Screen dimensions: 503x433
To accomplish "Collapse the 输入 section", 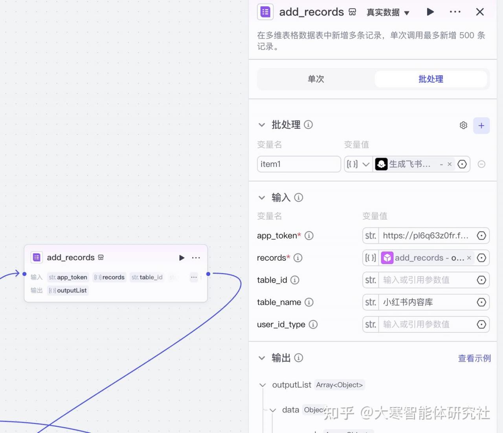I will (262, 198).
